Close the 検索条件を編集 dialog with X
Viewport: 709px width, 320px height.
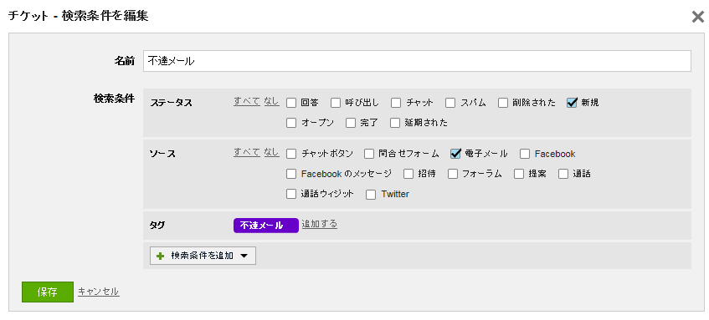click(697, 18)
